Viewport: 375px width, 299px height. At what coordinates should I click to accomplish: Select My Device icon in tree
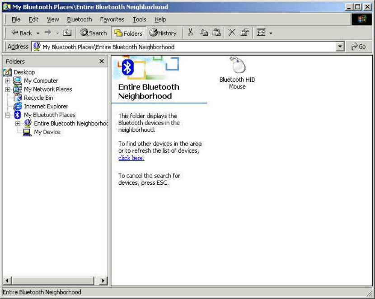(27, 132)
